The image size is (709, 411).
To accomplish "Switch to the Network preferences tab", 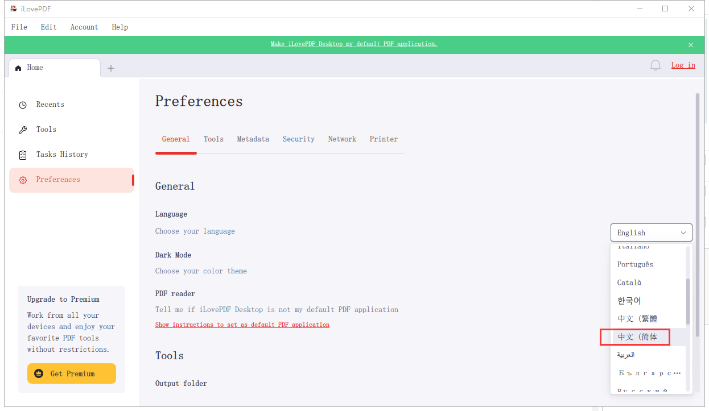I will 342,139.
